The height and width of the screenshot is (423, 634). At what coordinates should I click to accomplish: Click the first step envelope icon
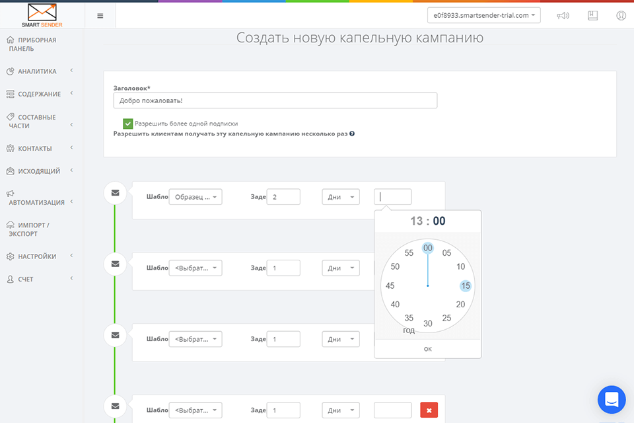115,193
